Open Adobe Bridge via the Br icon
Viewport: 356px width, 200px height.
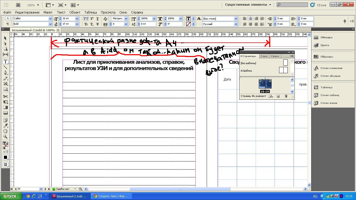point(18,5)
